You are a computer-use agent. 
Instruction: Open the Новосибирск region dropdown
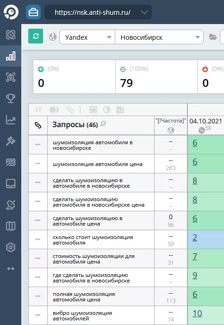click(x=159, y=37)
